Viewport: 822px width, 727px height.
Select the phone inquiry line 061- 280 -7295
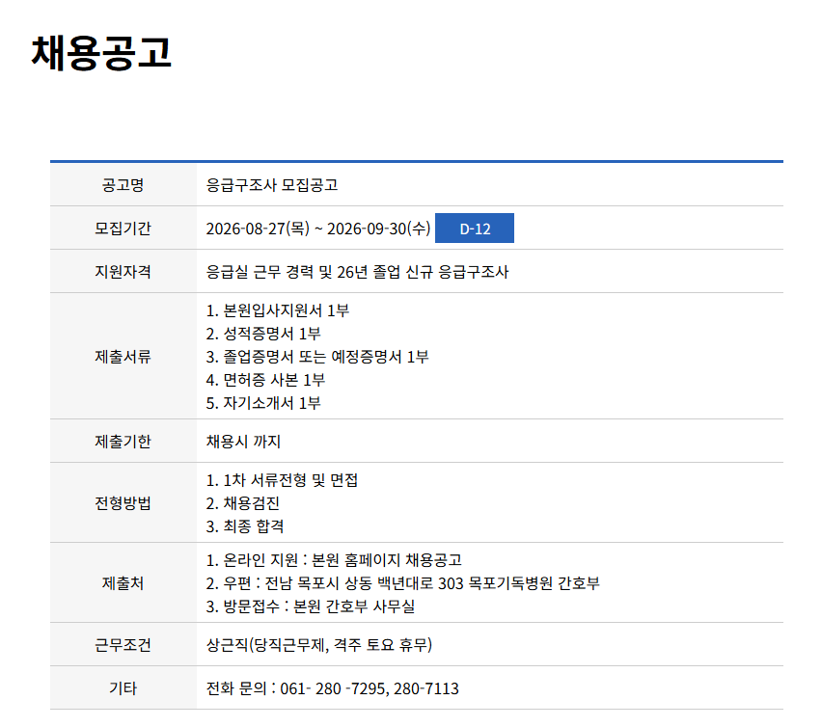(x=332, y=688)
